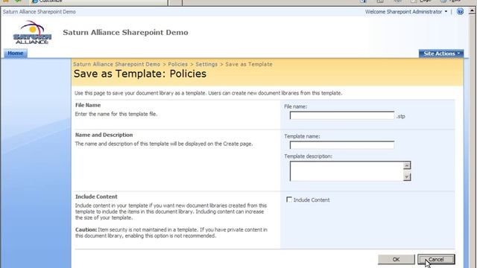Click the 'File name:' label

pos(296,106)
